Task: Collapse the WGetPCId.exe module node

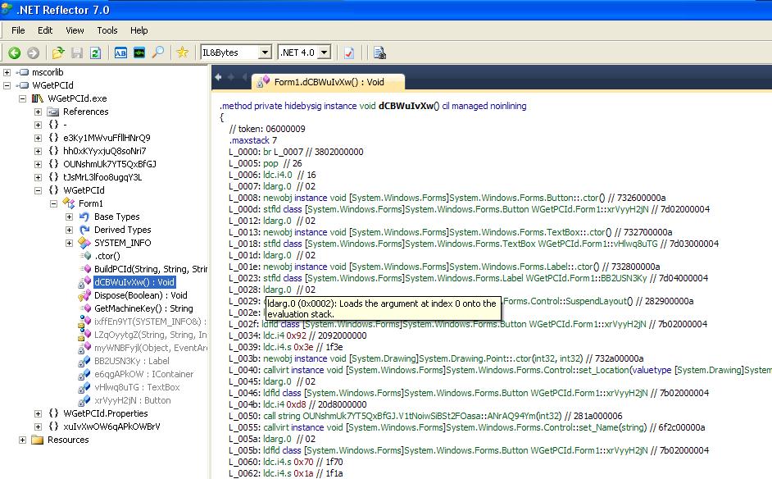Action: tap(22, 98)
